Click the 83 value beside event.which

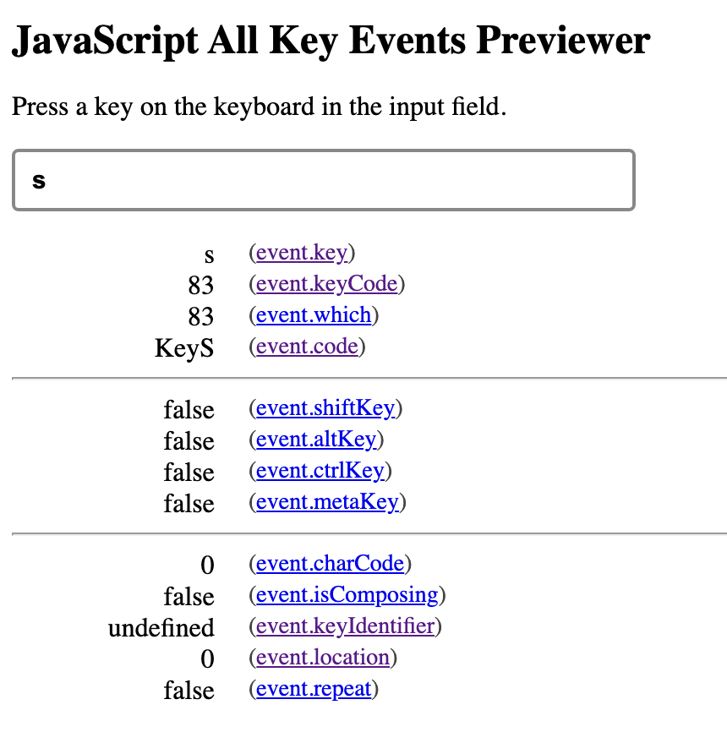click(200, 316)
